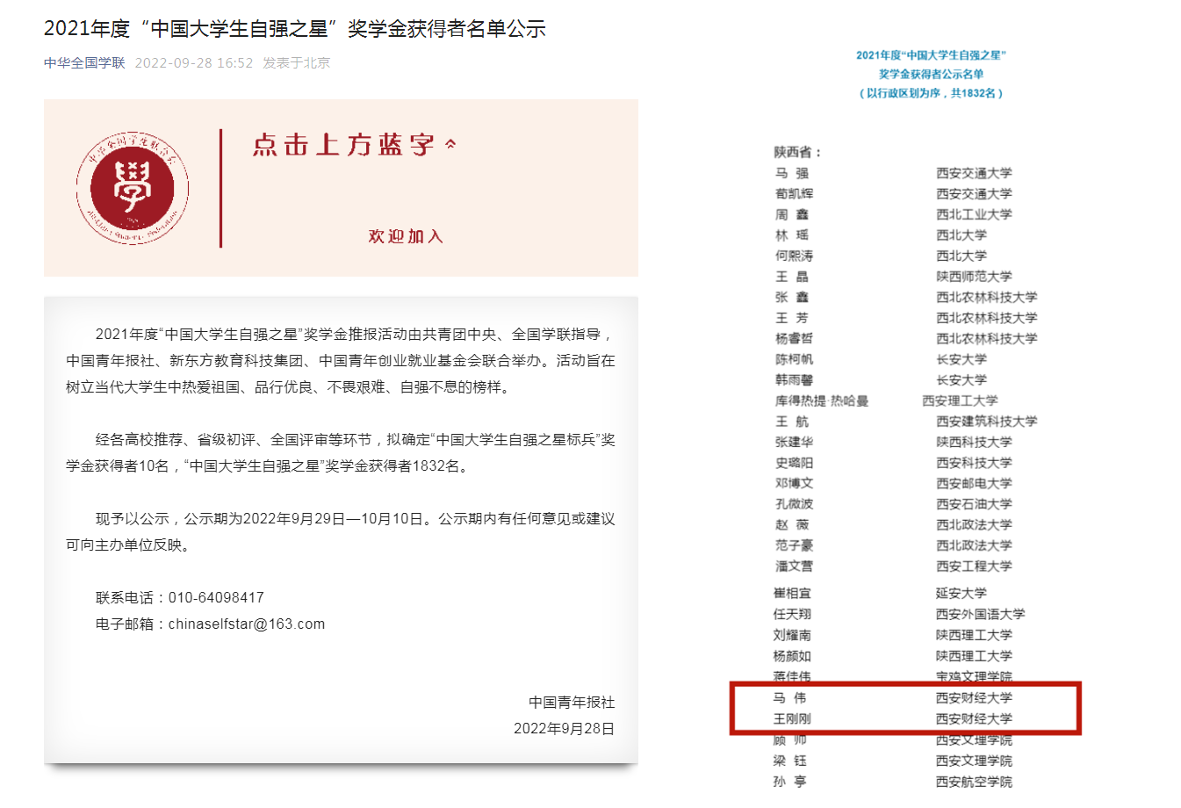Click the name 张建华

(794, 442)
